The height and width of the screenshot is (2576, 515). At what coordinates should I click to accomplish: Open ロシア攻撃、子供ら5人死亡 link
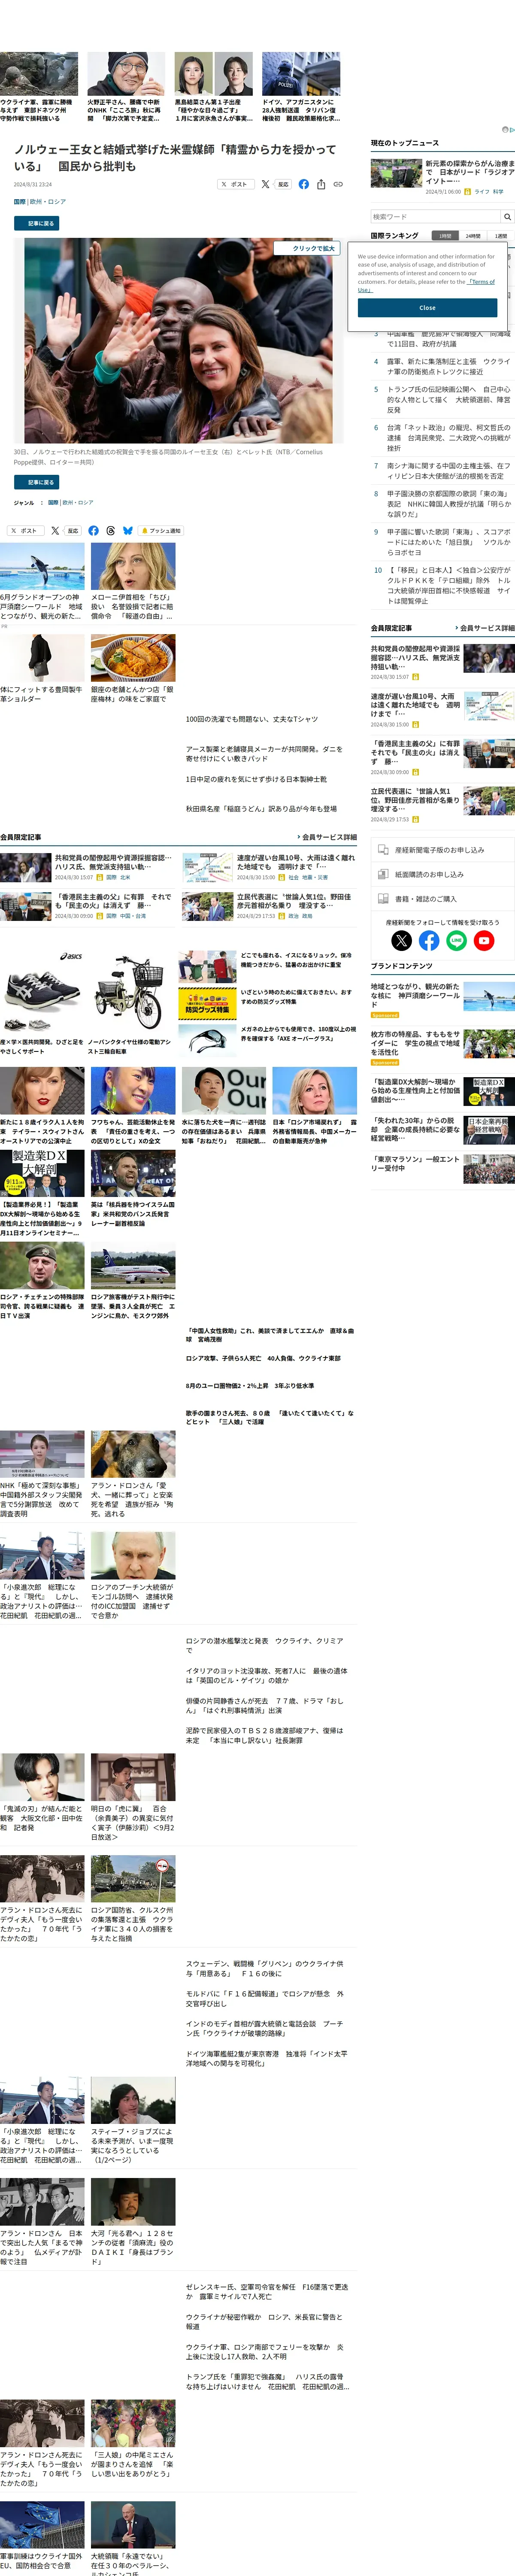coord(263,1358)
